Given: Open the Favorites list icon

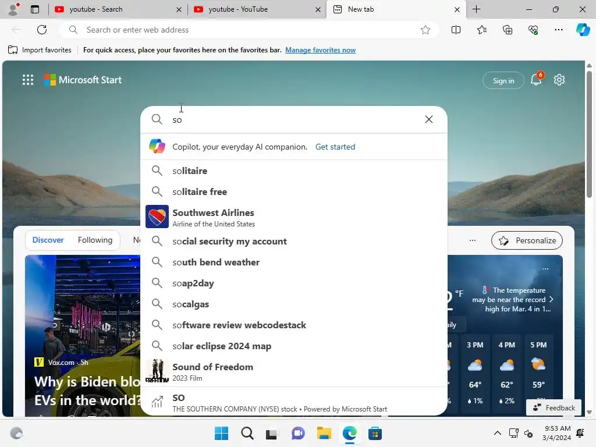Looking at the screenshot, I should (481, 30).
